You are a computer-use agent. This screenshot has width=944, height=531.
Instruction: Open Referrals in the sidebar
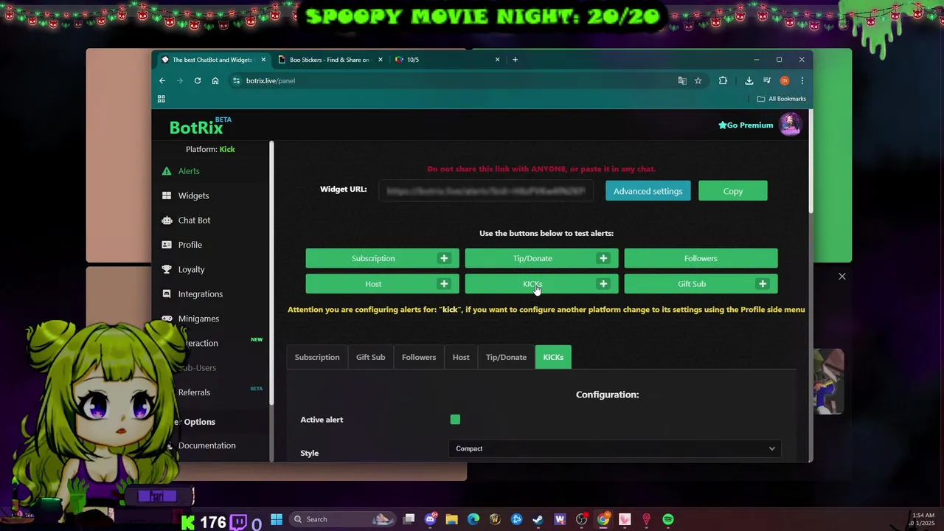point(194,392)
